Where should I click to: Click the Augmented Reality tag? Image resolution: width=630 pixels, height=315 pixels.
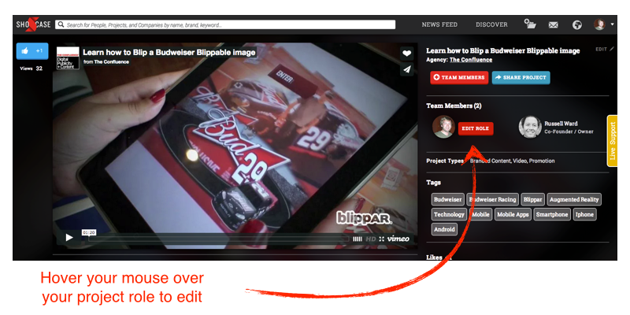coord(574,199)
